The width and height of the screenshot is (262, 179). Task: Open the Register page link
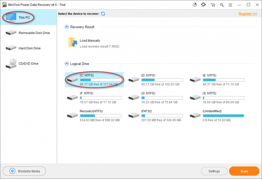coord(247,13)
